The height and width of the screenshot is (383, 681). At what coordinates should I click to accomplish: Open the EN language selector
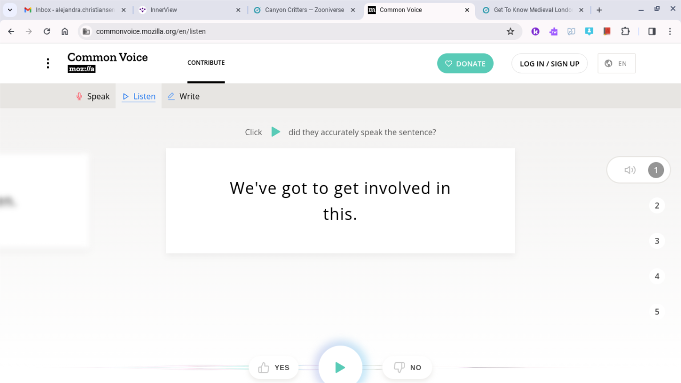coord(617,63)
